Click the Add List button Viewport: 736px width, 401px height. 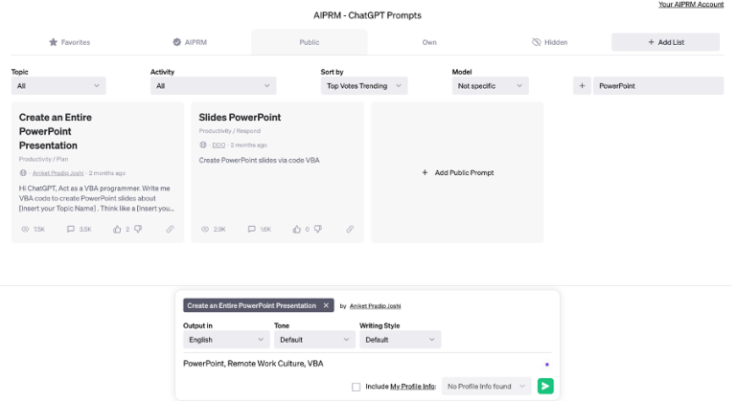point(665,42)
